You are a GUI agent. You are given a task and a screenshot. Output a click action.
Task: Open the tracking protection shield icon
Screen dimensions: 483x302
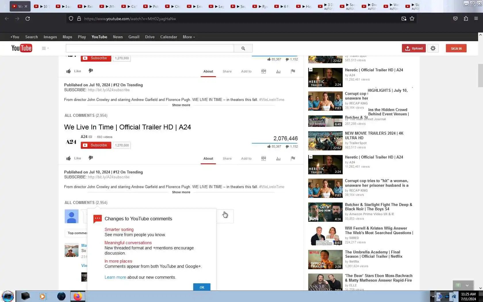[71, 19]
